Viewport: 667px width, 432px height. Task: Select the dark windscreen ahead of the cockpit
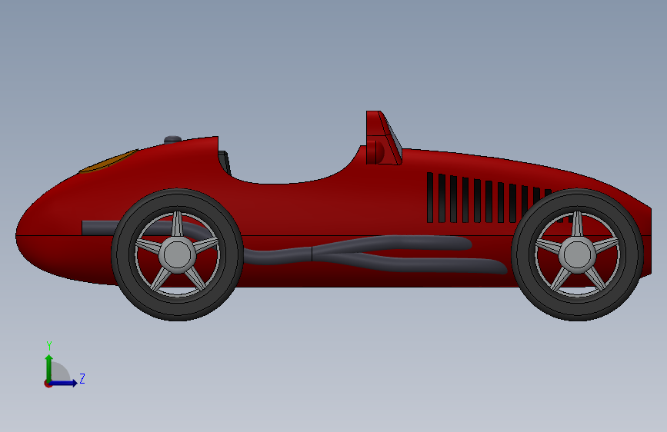[x=225, y=162]
